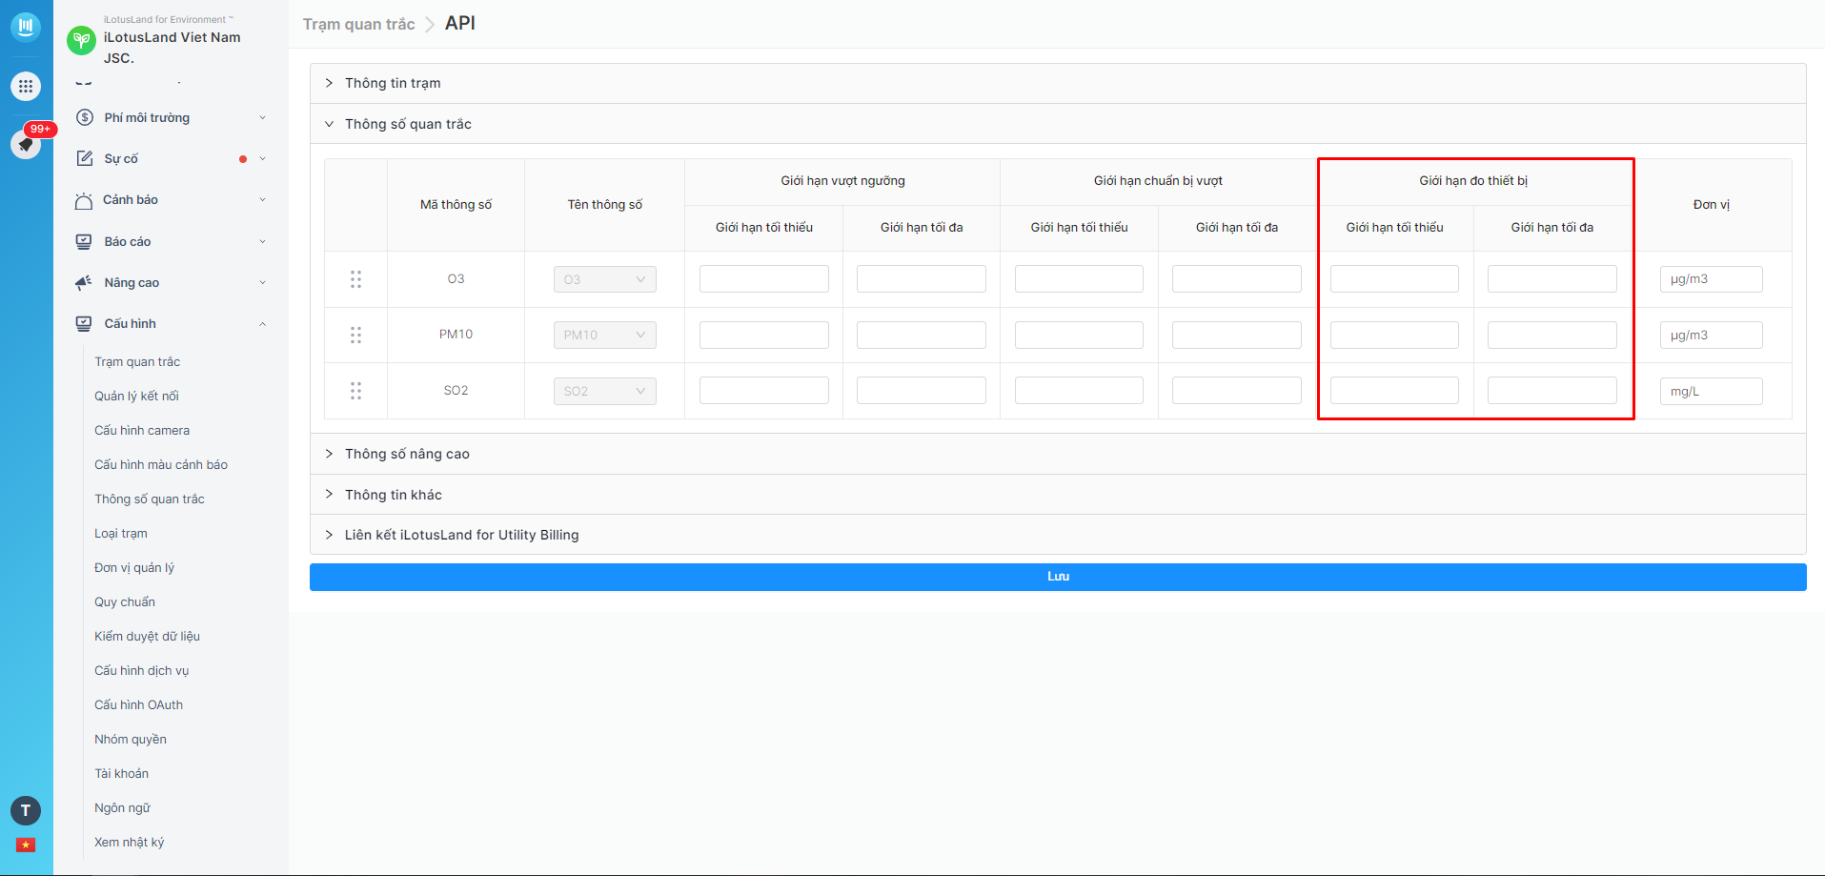
Task: Open Quản lý kết nối page
Action: (x=136, y=397)
